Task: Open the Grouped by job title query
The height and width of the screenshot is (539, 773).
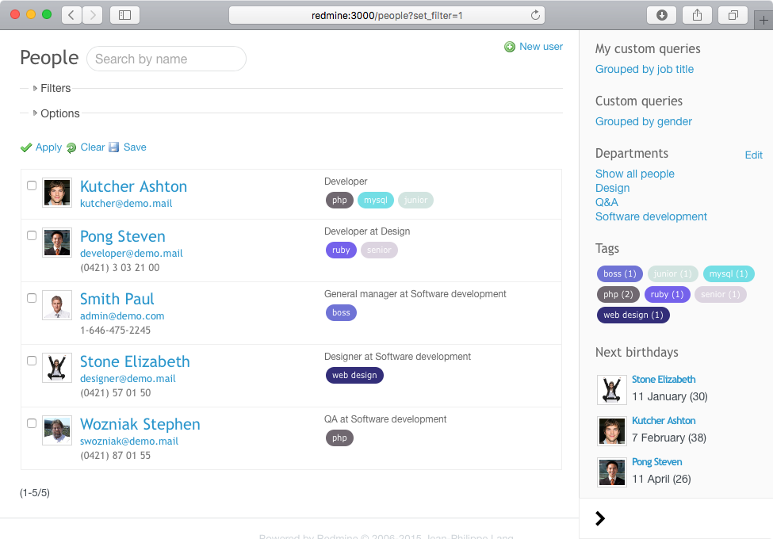Action: 644,69
